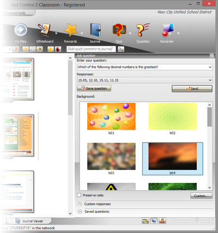The image size is (218, 233).
Task: Open the Advanced tools tab
Action: pyautogui.click(x=17, y=13)
